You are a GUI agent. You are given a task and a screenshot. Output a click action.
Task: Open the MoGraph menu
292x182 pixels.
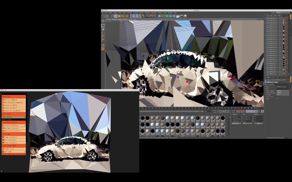tap(147, 13)
